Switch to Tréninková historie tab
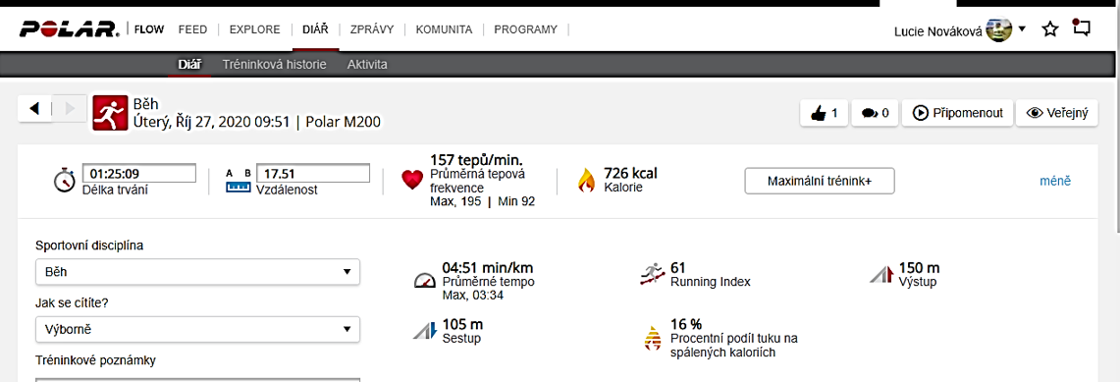 click(x=274, y=64)
